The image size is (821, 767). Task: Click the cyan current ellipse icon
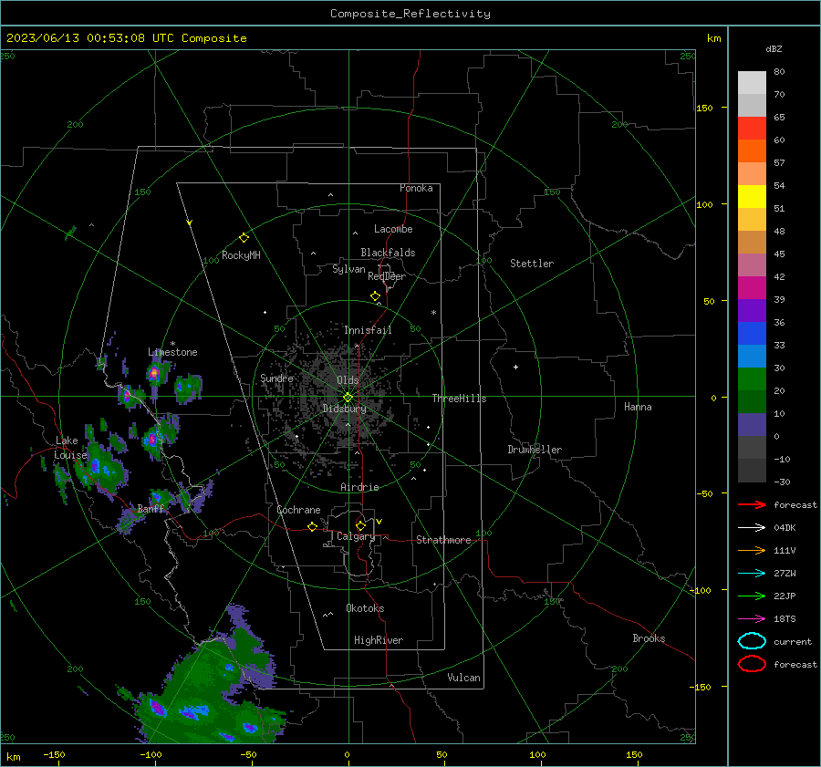[752, 641]
